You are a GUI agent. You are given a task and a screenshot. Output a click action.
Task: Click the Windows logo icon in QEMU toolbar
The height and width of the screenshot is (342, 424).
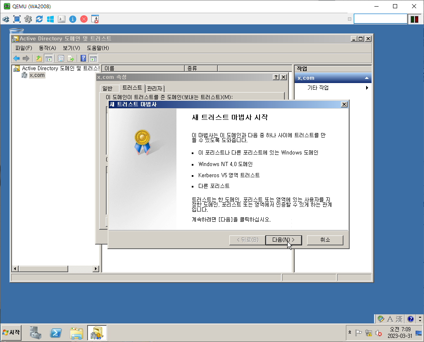pos(50,19)
